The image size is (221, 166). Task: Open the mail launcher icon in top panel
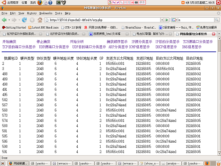[x=45, y=3]
